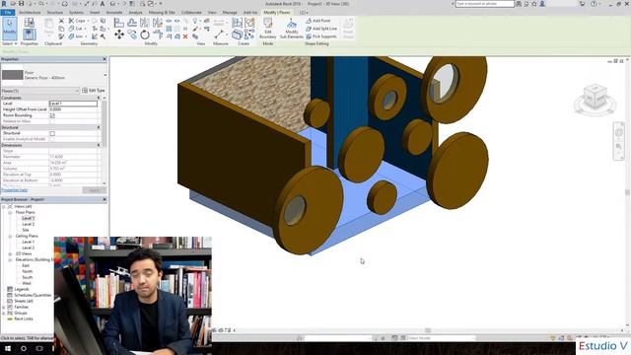Switch to the Structure ribbon tab
This screenshot has width=631, height=355.
[55, 13]
